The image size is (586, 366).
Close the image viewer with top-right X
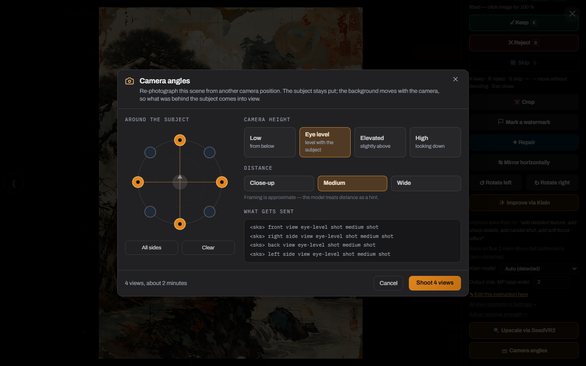pos(572,14)
